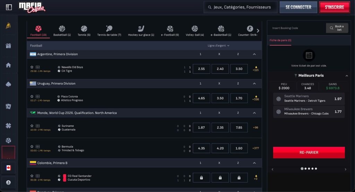Toggle the sidebar panel icon at top left
The image size is (355, 192).
point(9,7)
